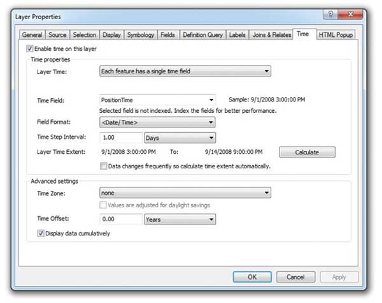Click the Sample 9/1/2008 3:00:00 PM text
Screen dimensions: 382x303
(267, 100)
